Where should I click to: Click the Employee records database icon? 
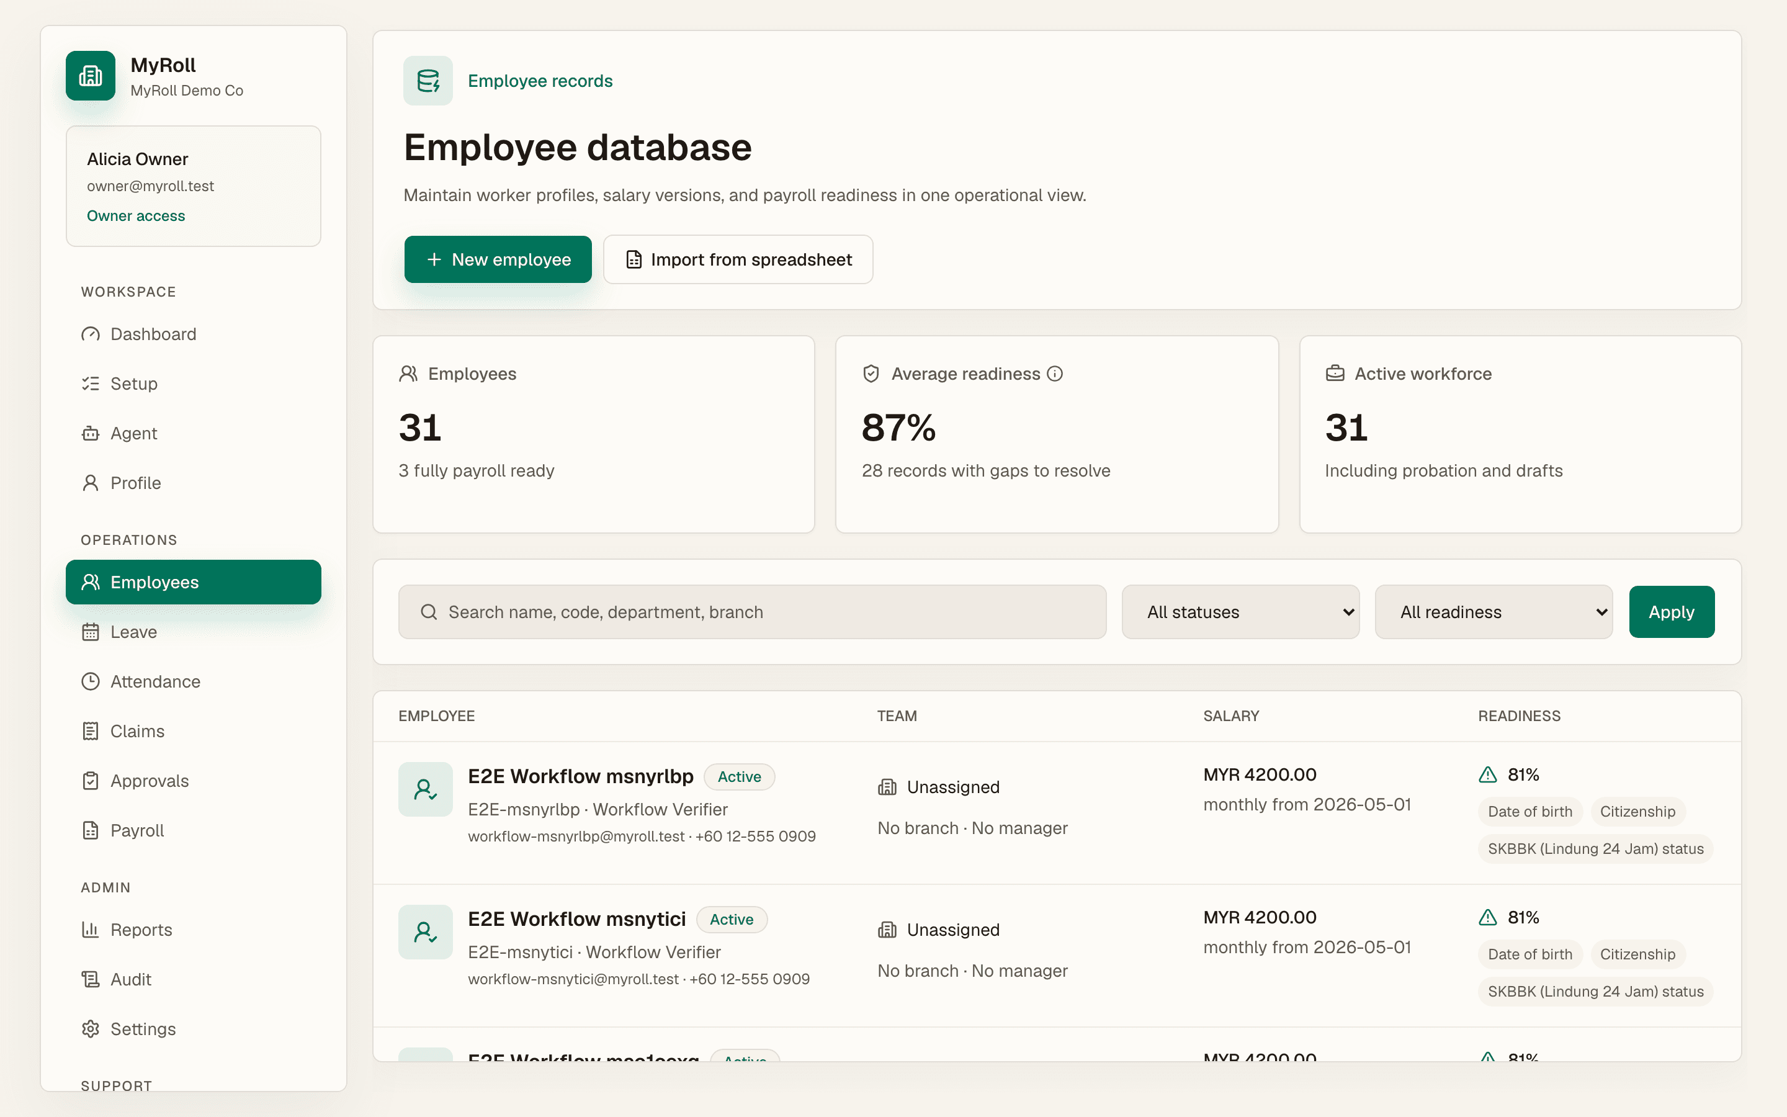pyautogui.click(x=428, y=81)
